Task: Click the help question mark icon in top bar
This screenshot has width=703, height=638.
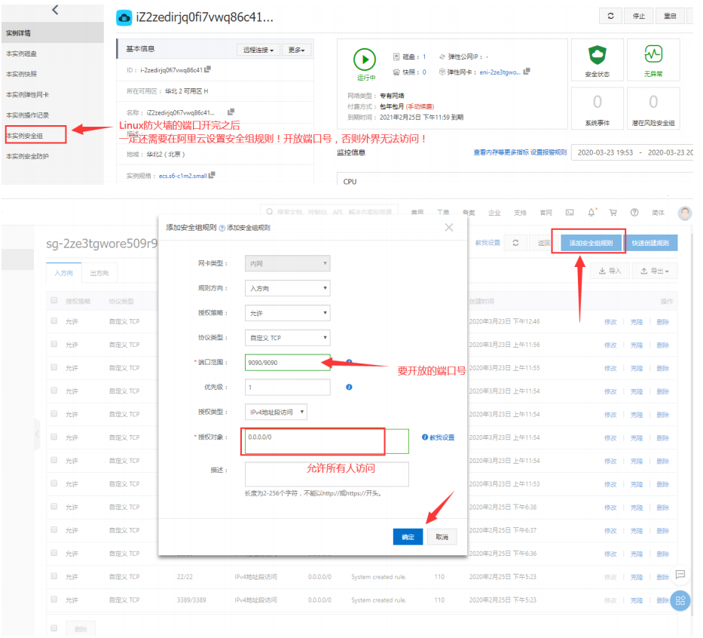Action: [634, 213]
